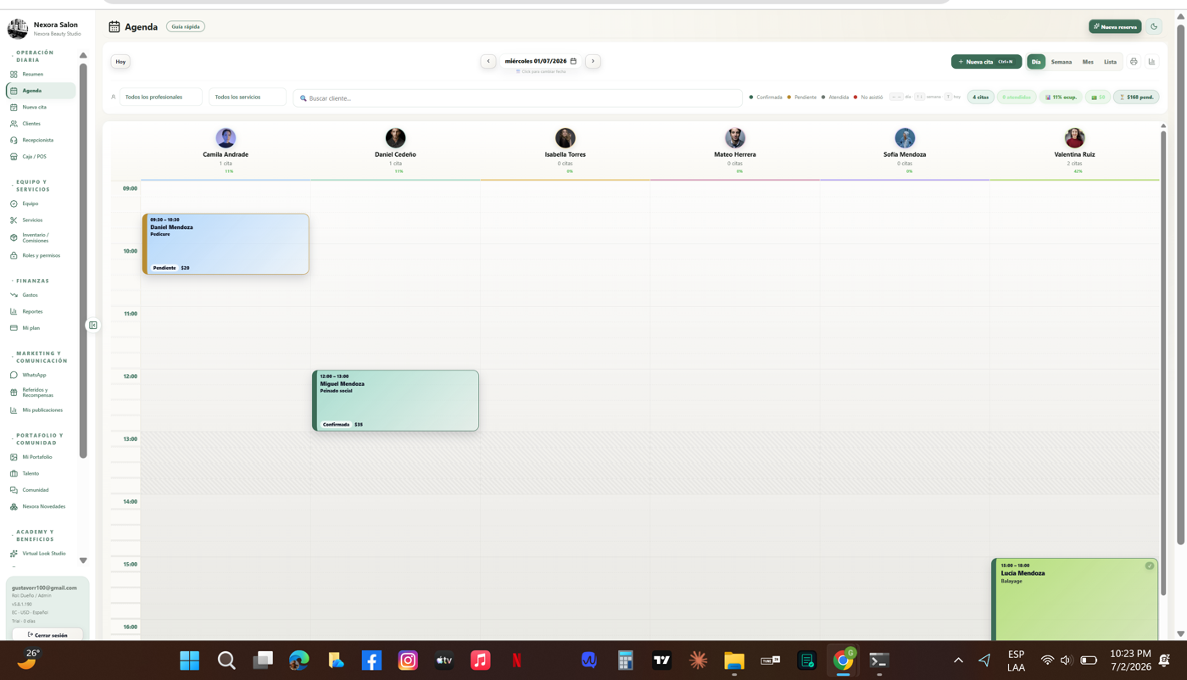Image resolution: width=1187 pixels, height=680 pixels.
Task: Click the agenda vertical scrollbar
Action: 1163,363
